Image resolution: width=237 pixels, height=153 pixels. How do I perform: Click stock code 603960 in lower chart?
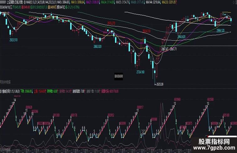point(177,100)
